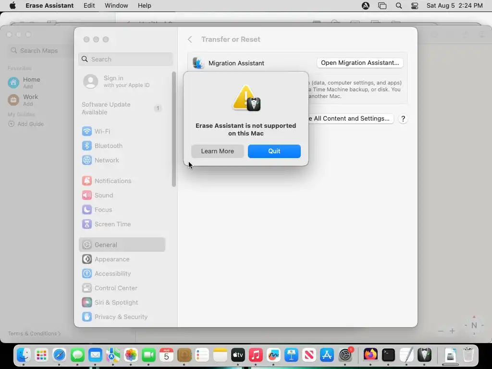Image resolution: width=492 pixels, height=369 pixels.
Task: Open Launchpad from the Dock
Action: coord(41,355)
